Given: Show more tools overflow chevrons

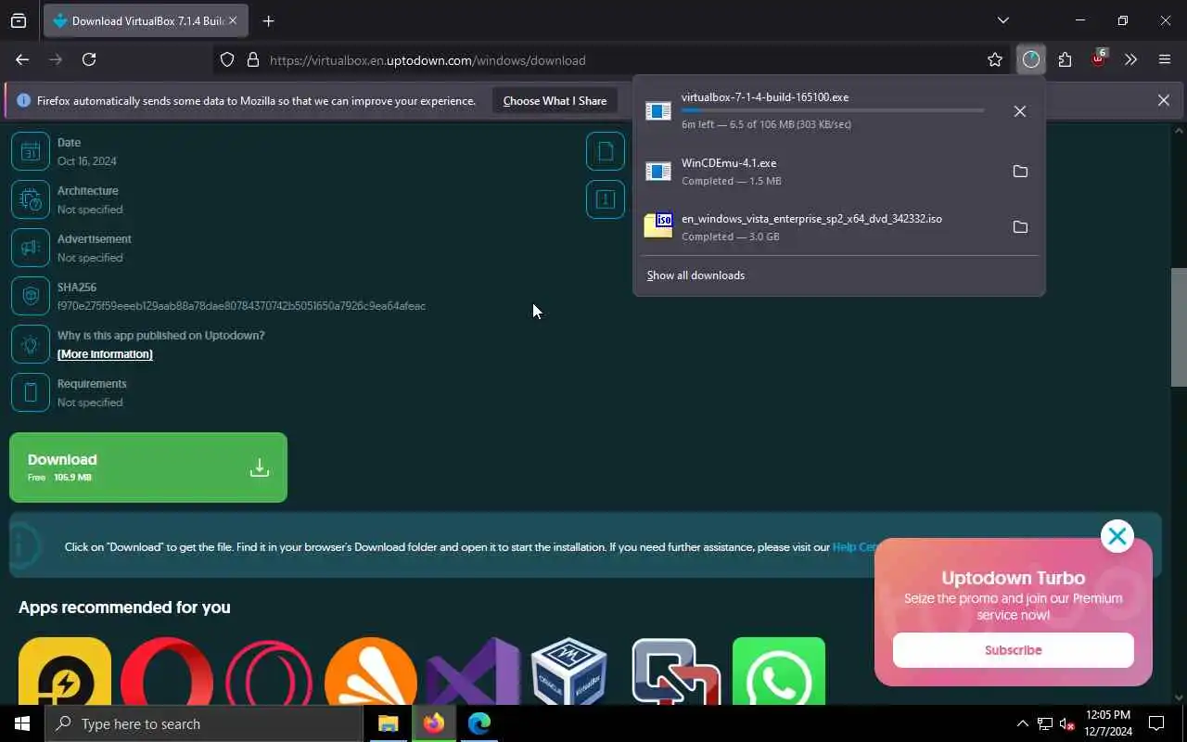Looking at the screenshot, I should point(1131,60).
